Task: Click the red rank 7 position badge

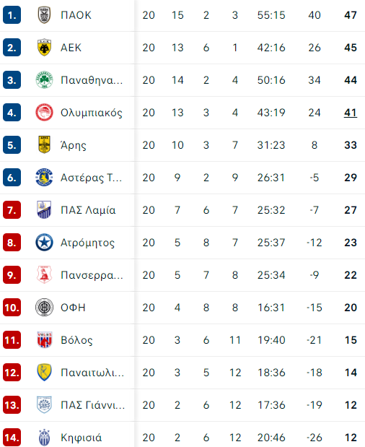Action: click(x=12, y=210)
